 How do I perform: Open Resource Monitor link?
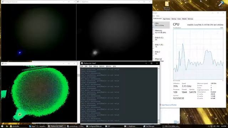coord(169,105)
